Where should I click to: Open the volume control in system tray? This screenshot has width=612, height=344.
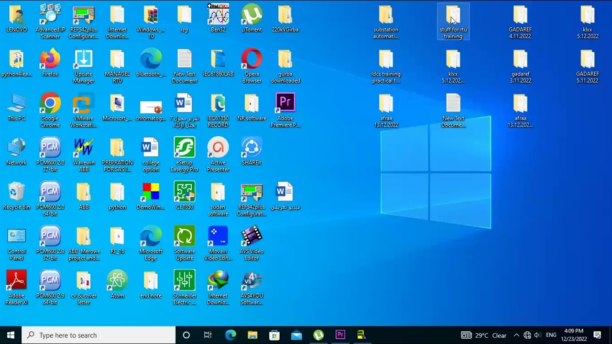(x=537, y=335)
